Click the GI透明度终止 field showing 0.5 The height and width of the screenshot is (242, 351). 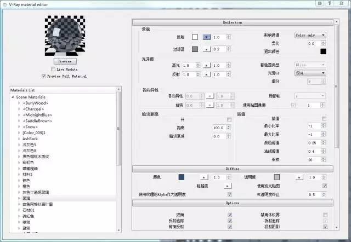[x=315, y=194]
